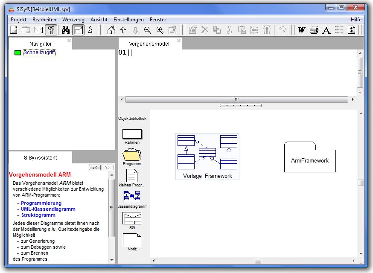
Task: Click the diagram canvas vertical scrollbar thumb
Action: 361,183
